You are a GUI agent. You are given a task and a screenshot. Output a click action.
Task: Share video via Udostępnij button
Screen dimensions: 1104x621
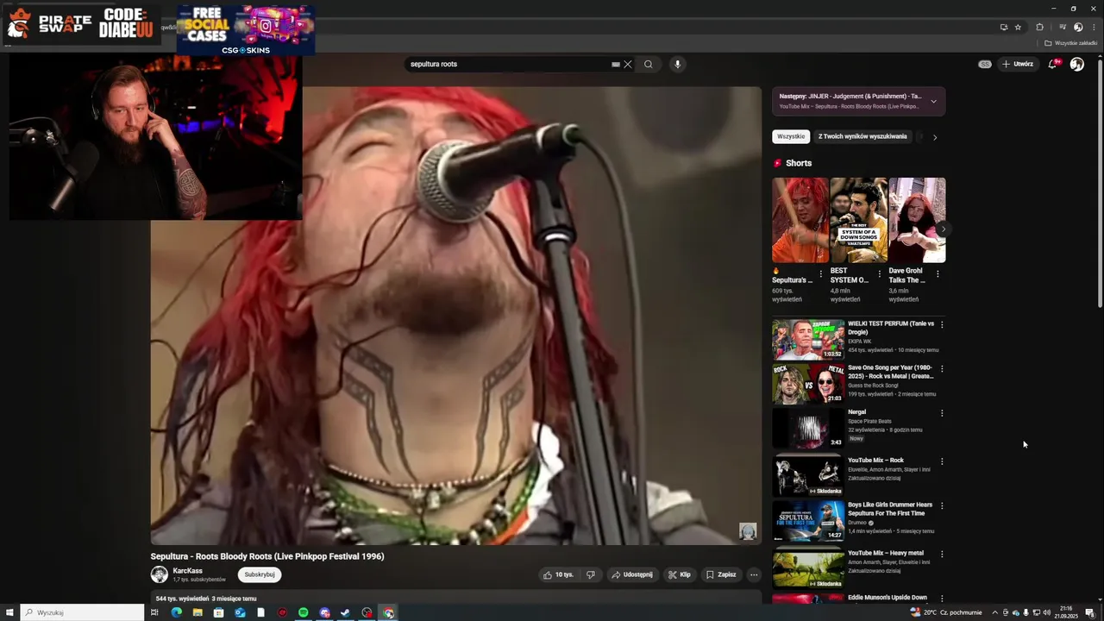click(632, 574)
